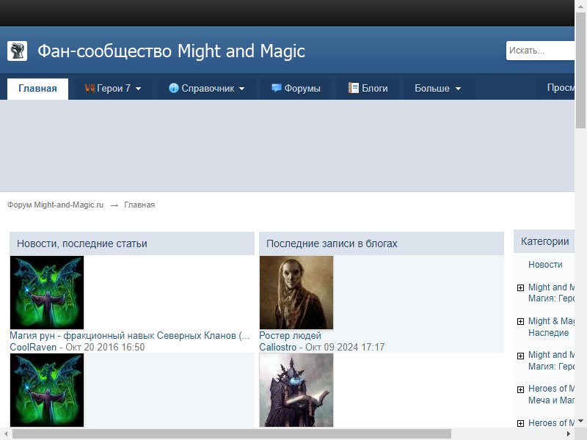The width and height of the screenshot is (587, 440).
Task: Click the site title Фан-сообщество Might and Magic
Action: tap(171, 51)
